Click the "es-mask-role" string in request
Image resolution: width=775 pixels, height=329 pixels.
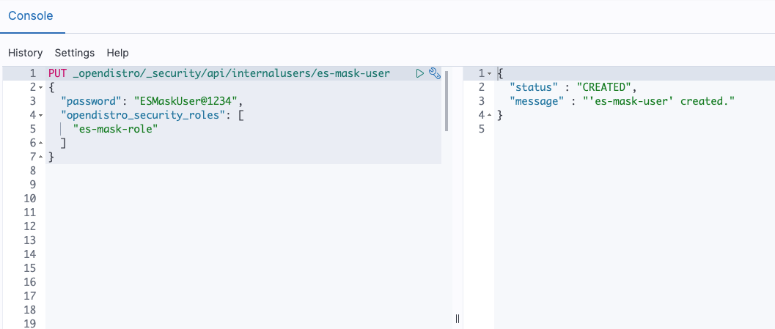point(116,129)
